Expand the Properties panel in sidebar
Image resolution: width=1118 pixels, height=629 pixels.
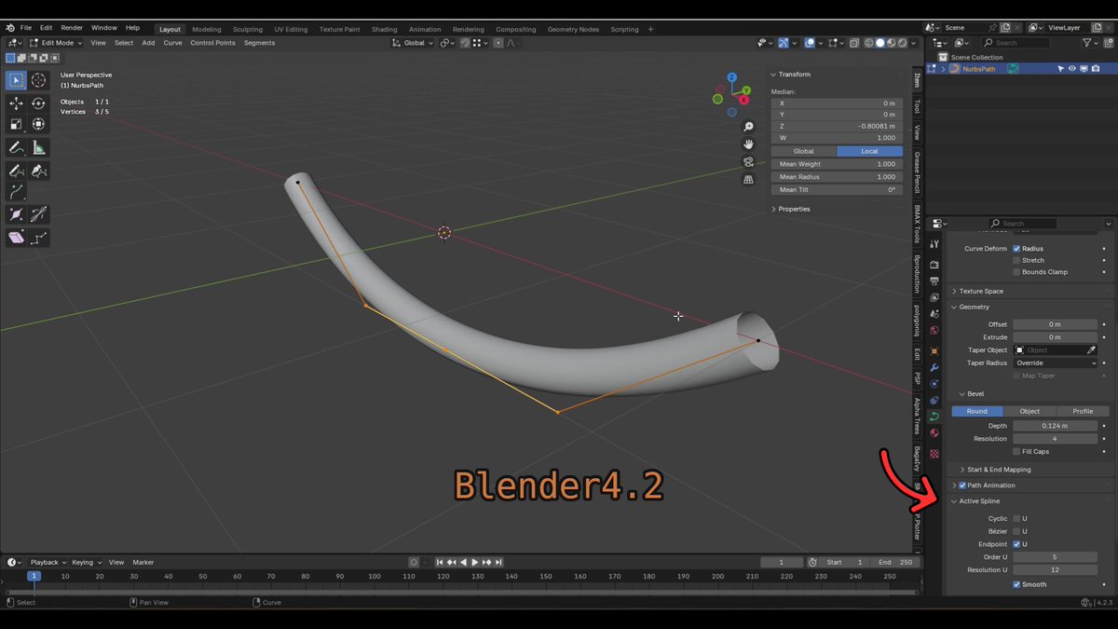793,209
